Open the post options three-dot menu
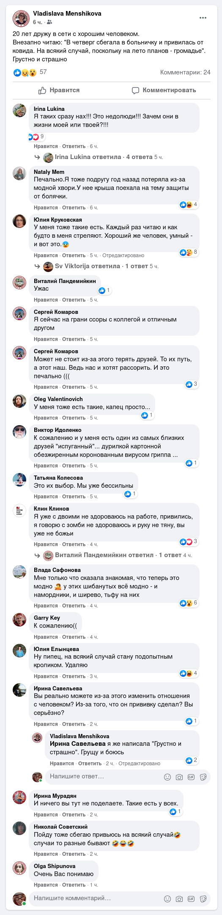Image resolution: width=222 pixels, height=915 pixels. [x=203, y=18]
